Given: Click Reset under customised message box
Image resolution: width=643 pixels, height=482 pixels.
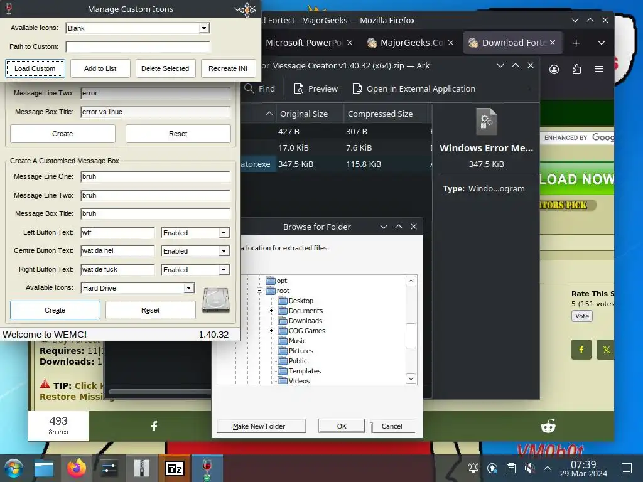Looking at the screenshot, I should [151, 310].
